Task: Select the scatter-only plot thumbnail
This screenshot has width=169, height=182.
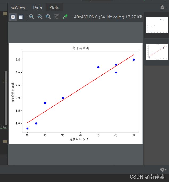Action: tap(157, 25)
